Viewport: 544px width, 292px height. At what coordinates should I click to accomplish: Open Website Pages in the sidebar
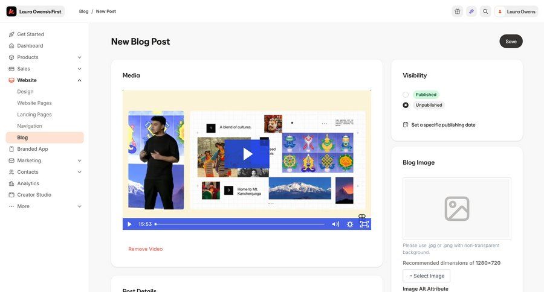34,103
